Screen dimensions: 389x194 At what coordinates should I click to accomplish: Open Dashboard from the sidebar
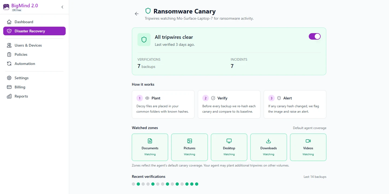[x=34, y=22]
